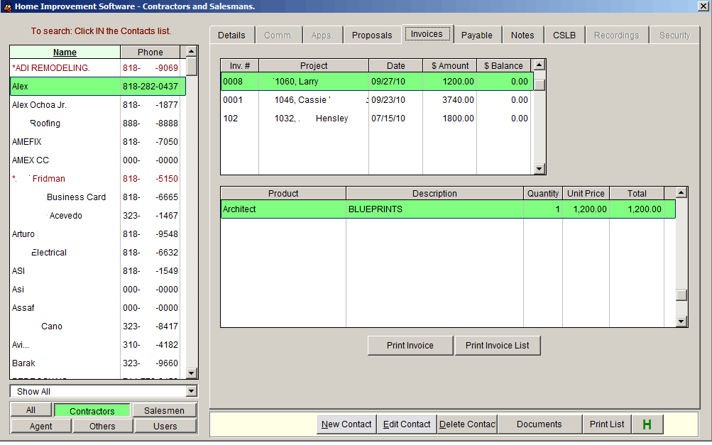Click the $ Amount column header

pyautogui.click(x=450, y=66)
